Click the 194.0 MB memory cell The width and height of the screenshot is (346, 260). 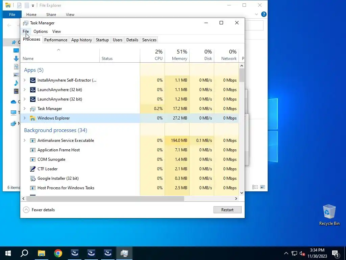(177, 140)
